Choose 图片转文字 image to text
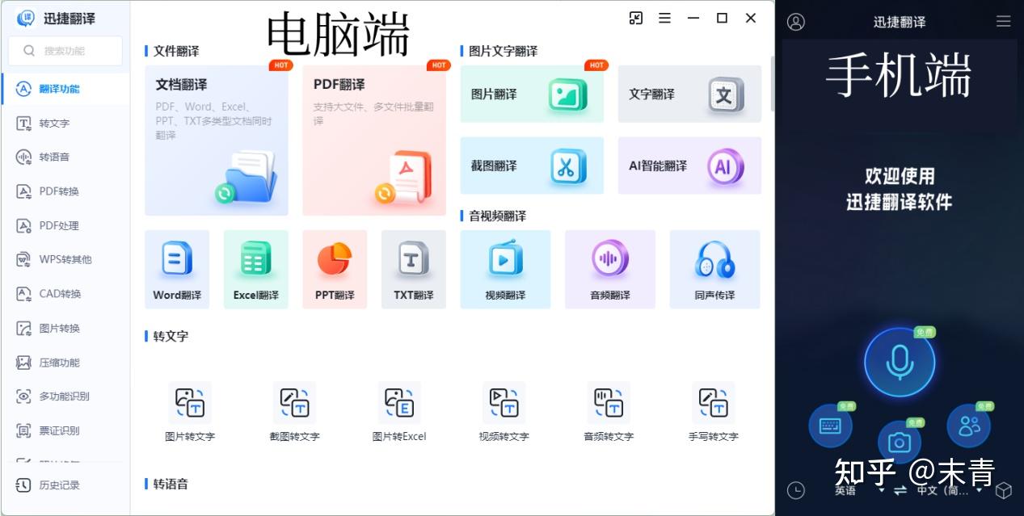The width and height of the screenshot is (1024, 516). tap(190, 412)
